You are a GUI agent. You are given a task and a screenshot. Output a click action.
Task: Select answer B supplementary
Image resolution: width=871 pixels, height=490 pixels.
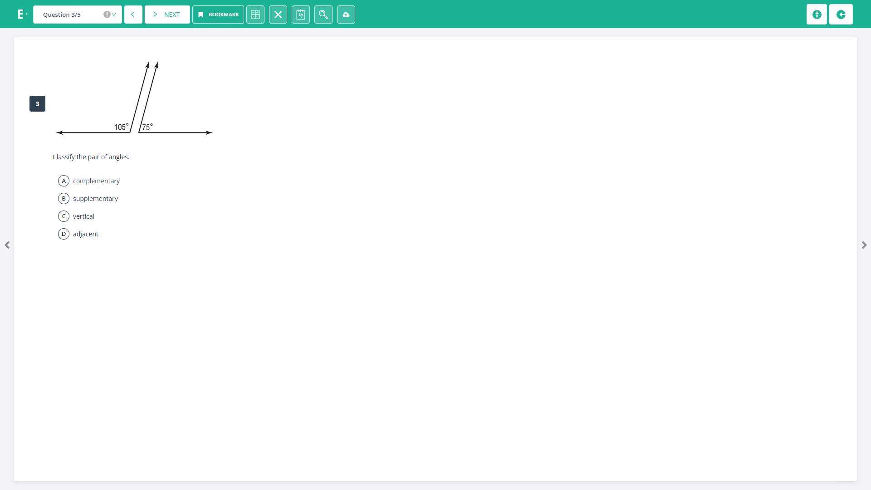[64, 199]
